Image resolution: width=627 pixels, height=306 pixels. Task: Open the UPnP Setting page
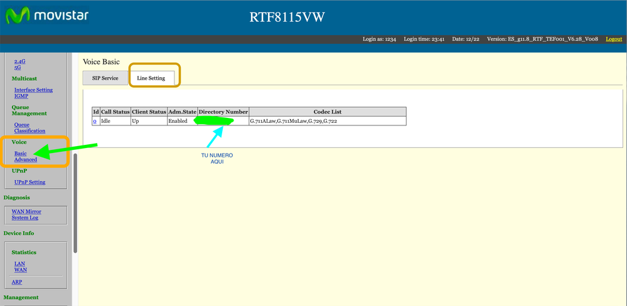tap(29, 182)
